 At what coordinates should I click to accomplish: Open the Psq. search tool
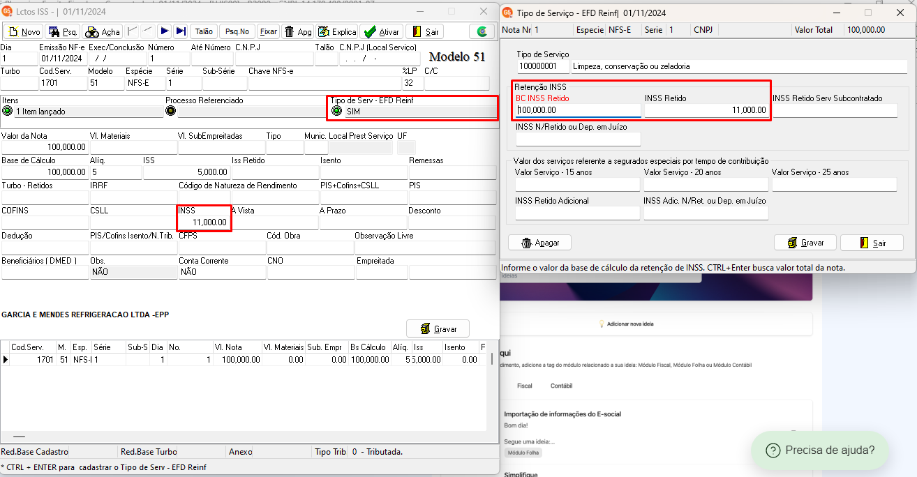[x=63, y=31]
